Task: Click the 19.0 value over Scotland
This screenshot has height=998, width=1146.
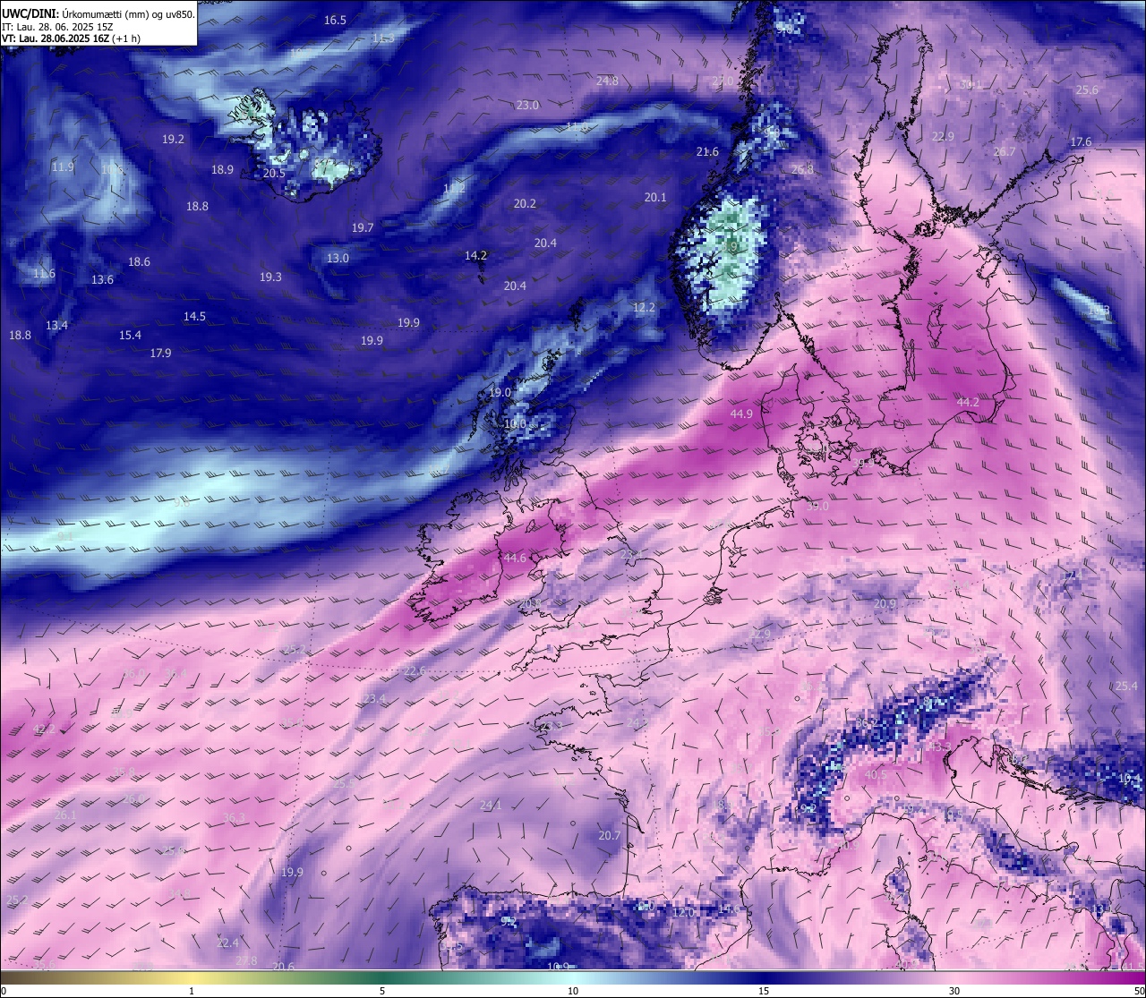Action: pyautogui.click(x=500, y=392)
